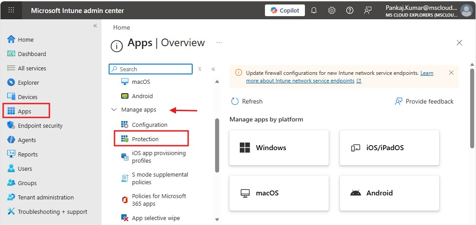
Task: Open the ellipsis menu beside Apps Overview
Action: [219, 43]
